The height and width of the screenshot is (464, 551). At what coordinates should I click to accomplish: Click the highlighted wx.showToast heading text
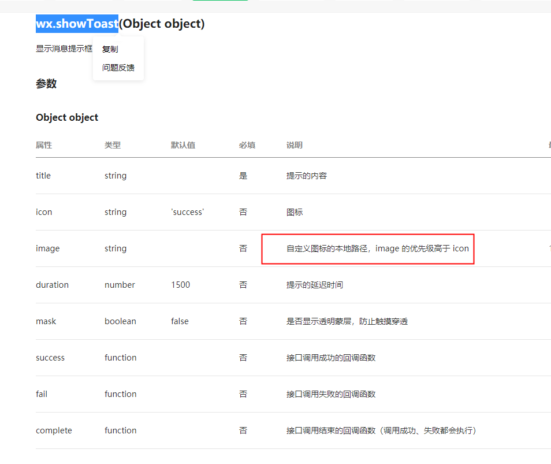pos(77,24)
